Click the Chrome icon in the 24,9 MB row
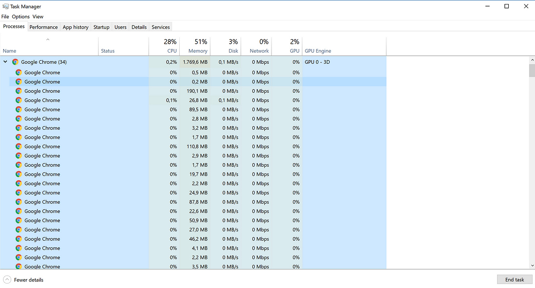Viewport: 535px width, 288px height. click(19, 193)
